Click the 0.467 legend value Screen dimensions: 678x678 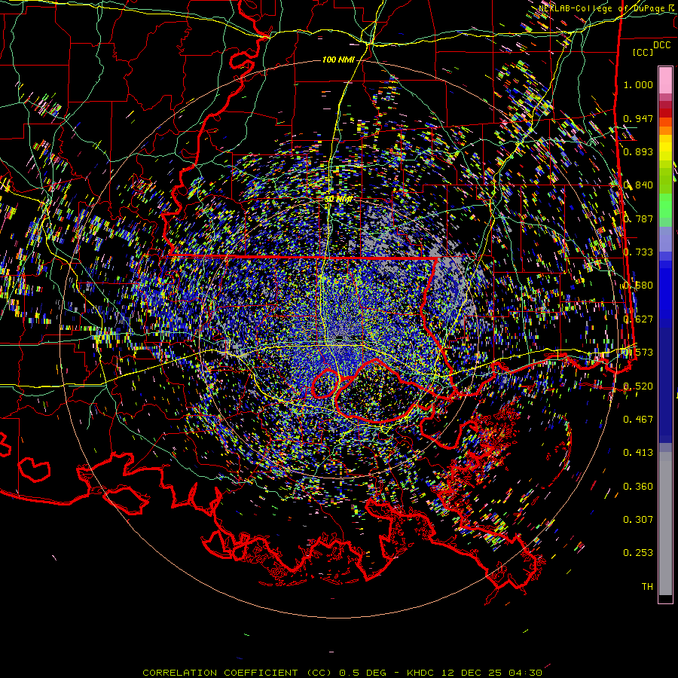tap(638, 420)
